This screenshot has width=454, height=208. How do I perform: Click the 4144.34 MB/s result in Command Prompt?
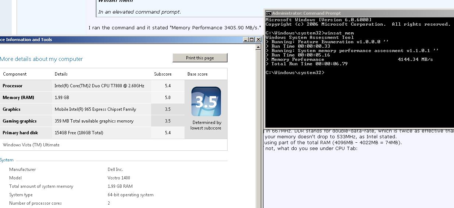click(x=415, y=59)
